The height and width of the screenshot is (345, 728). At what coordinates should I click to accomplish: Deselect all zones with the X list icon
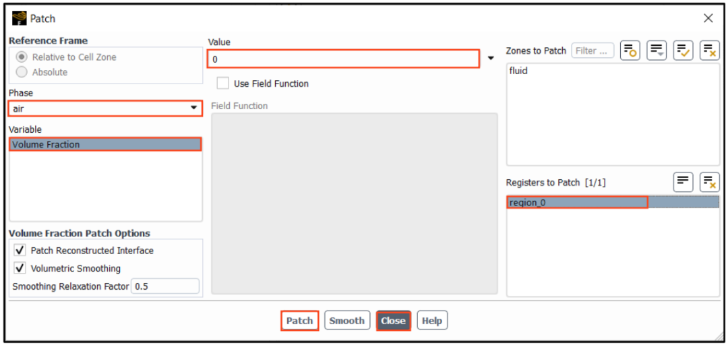coord(709,51)
